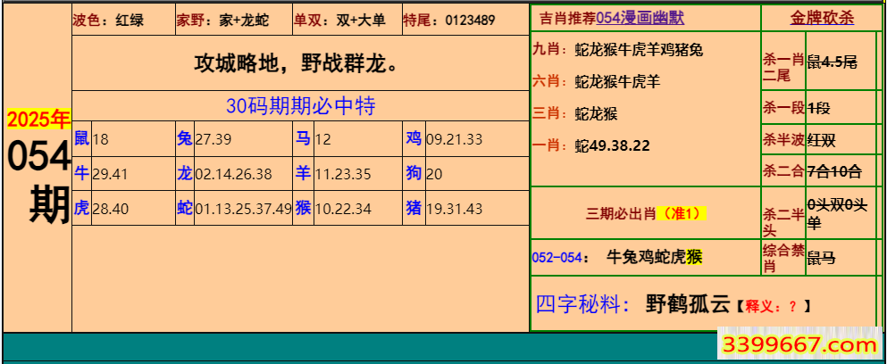Click the 牛兔鸡蛇虎猴 zodiac list

click(x=655, y=258)
